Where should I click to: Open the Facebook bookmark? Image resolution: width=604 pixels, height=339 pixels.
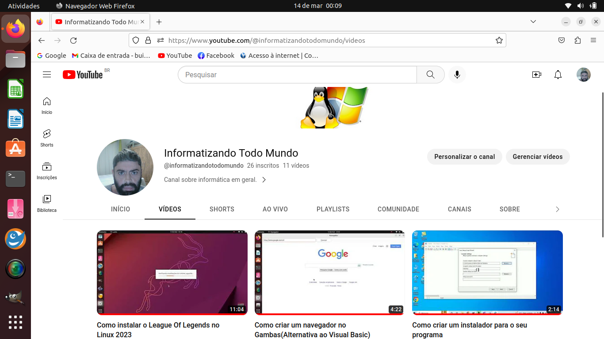coord(216,56)
